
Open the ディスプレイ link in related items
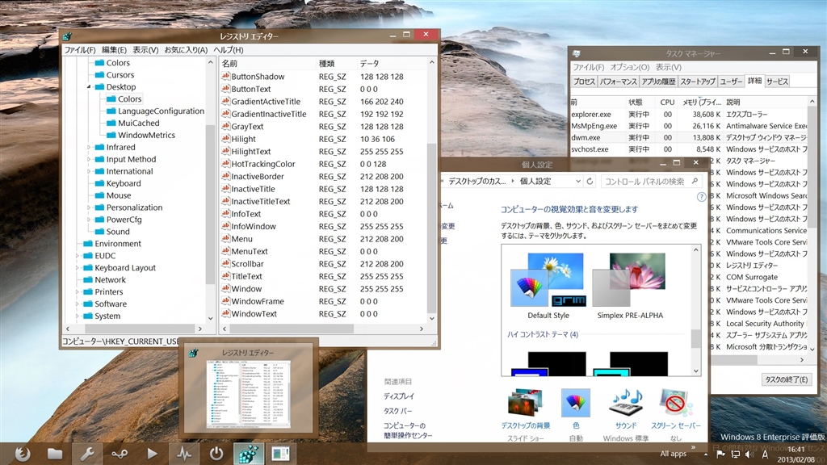click(399, 396)
